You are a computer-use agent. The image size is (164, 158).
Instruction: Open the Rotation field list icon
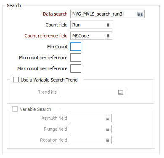coord(108,140)
